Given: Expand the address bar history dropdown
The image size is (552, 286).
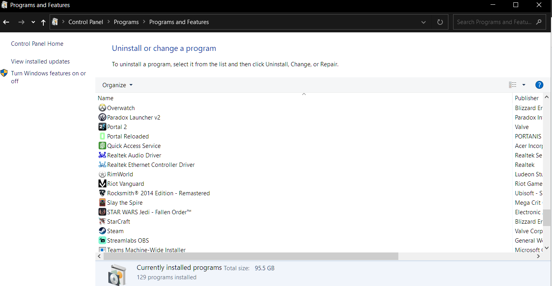Looking at the screenshot, I should (x=424, y=22).
